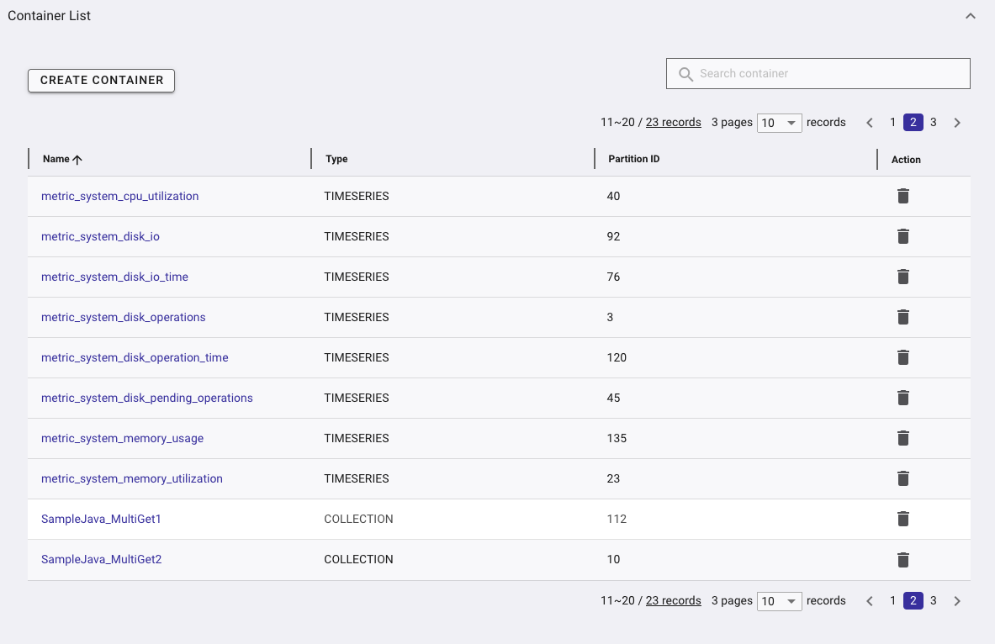The image size is (995, 644).
Task: Click the Action column header
Action: point(906,160)
